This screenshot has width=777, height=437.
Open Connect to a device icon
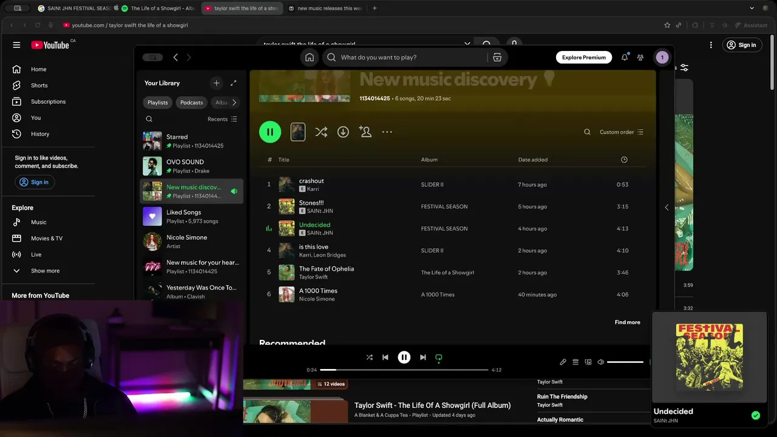click(588, 362)
